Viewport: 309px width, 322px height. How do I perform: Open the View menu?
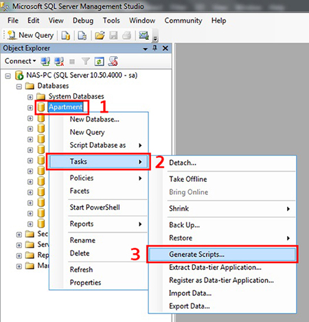[x=56, y=21]
